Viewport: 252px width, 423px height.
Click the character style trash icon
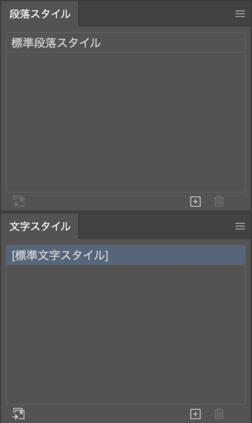pyautogui.click(x=219, y=414)
